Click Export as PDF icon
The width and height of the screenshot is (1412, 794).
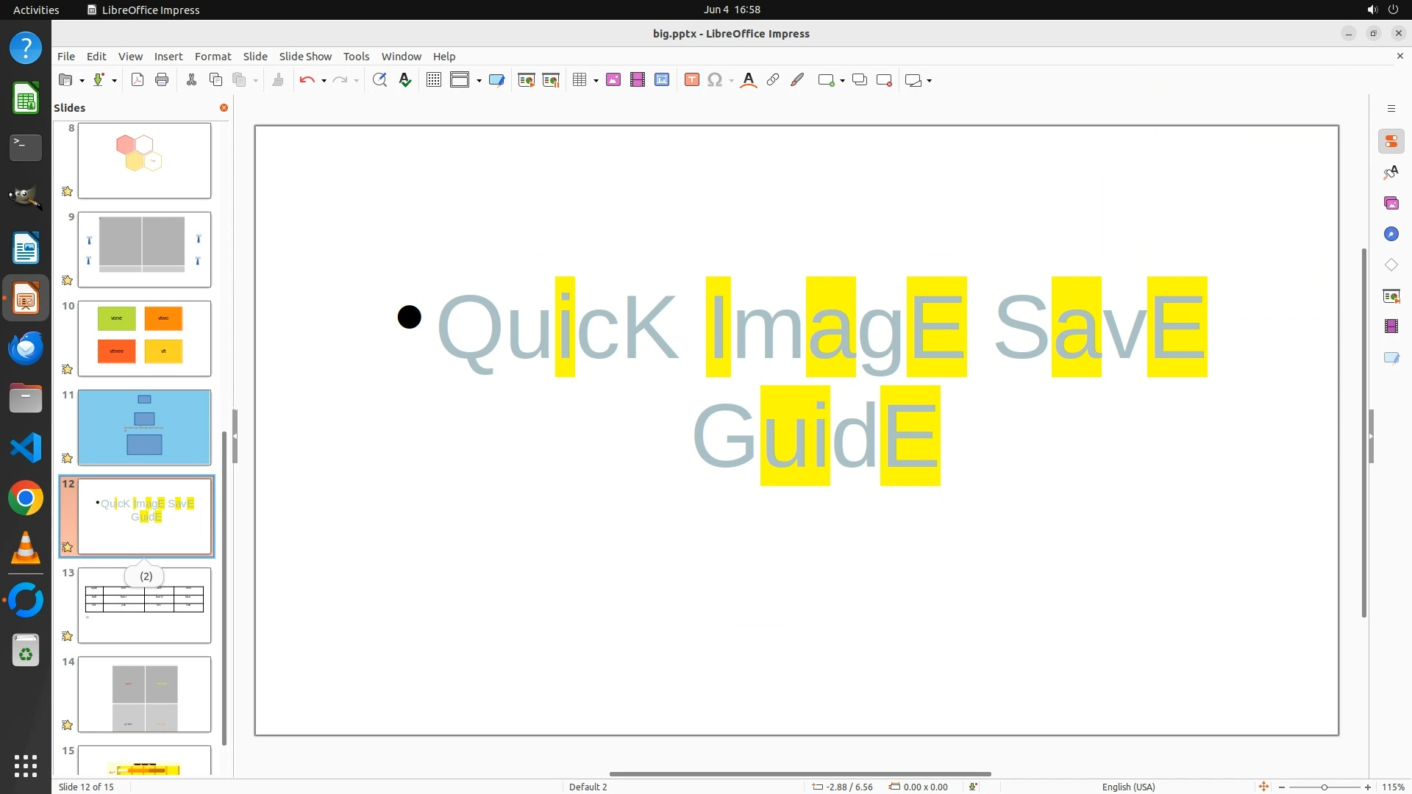coord(138,80)
